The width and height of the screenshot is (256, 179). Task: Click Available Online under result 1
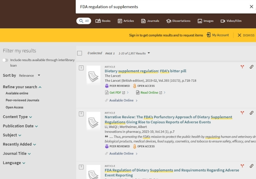click(x=121, y=100)
